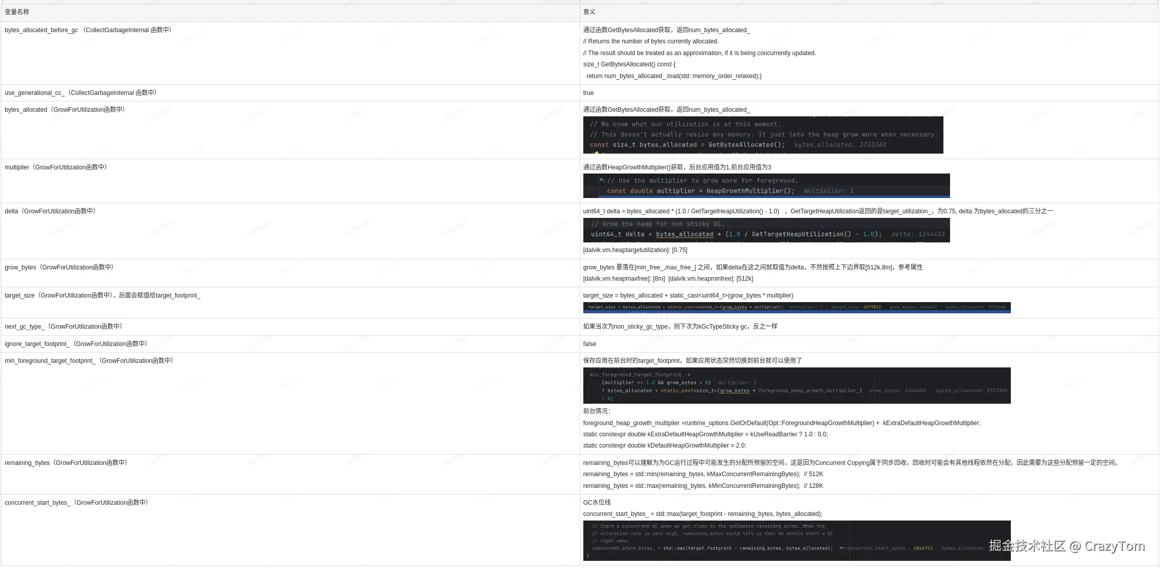Click the 'false' value for ignore_target_footprint_
The height and width of the screenshot is (568, 1160).
[x=589, y=344]
